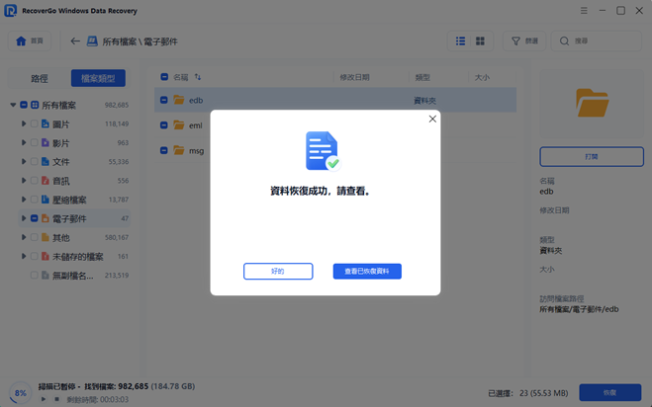The width and height of the screenshot is (652, 407).
Task: Expand the 文件 category
Action: (x=24, y=162)
